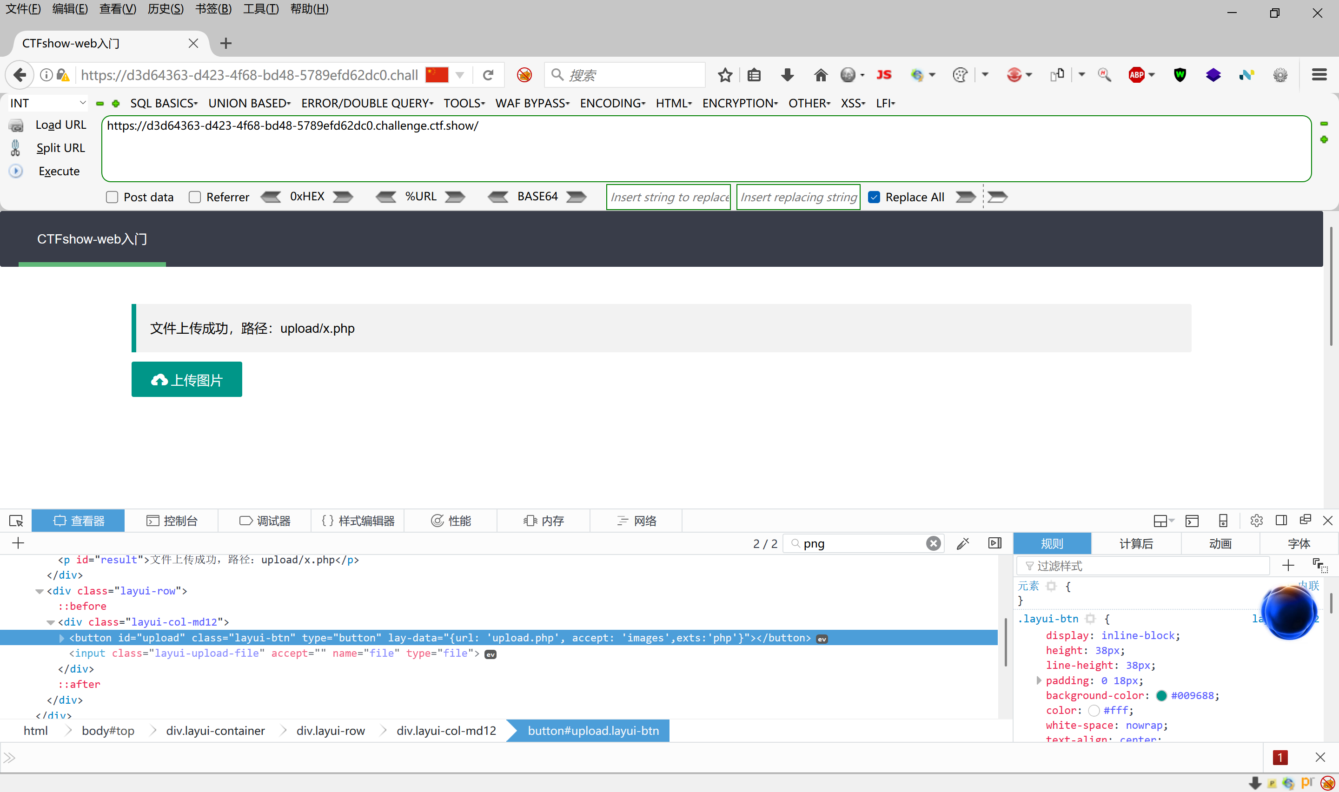Open the downloads arrow icon
The width and height of the screenshot is (1339, 792).
787,75
